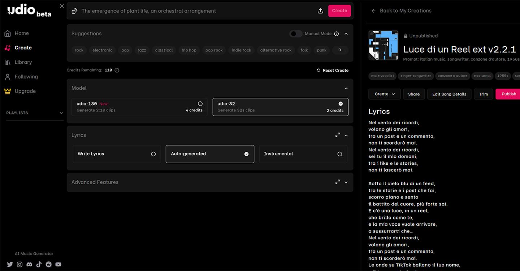Open the Reddit social link
Screen dimensions: 520x271
coord(48,264)
